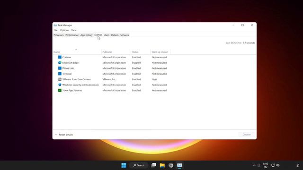Click the Disable button
This screenshot has width=303, height=170.
tap(247, 135)
